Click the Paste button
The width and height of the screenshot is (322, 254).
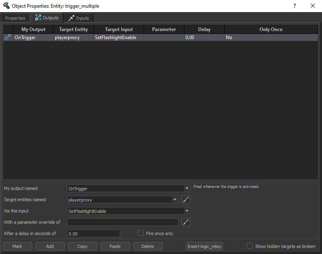coord(115,246)
